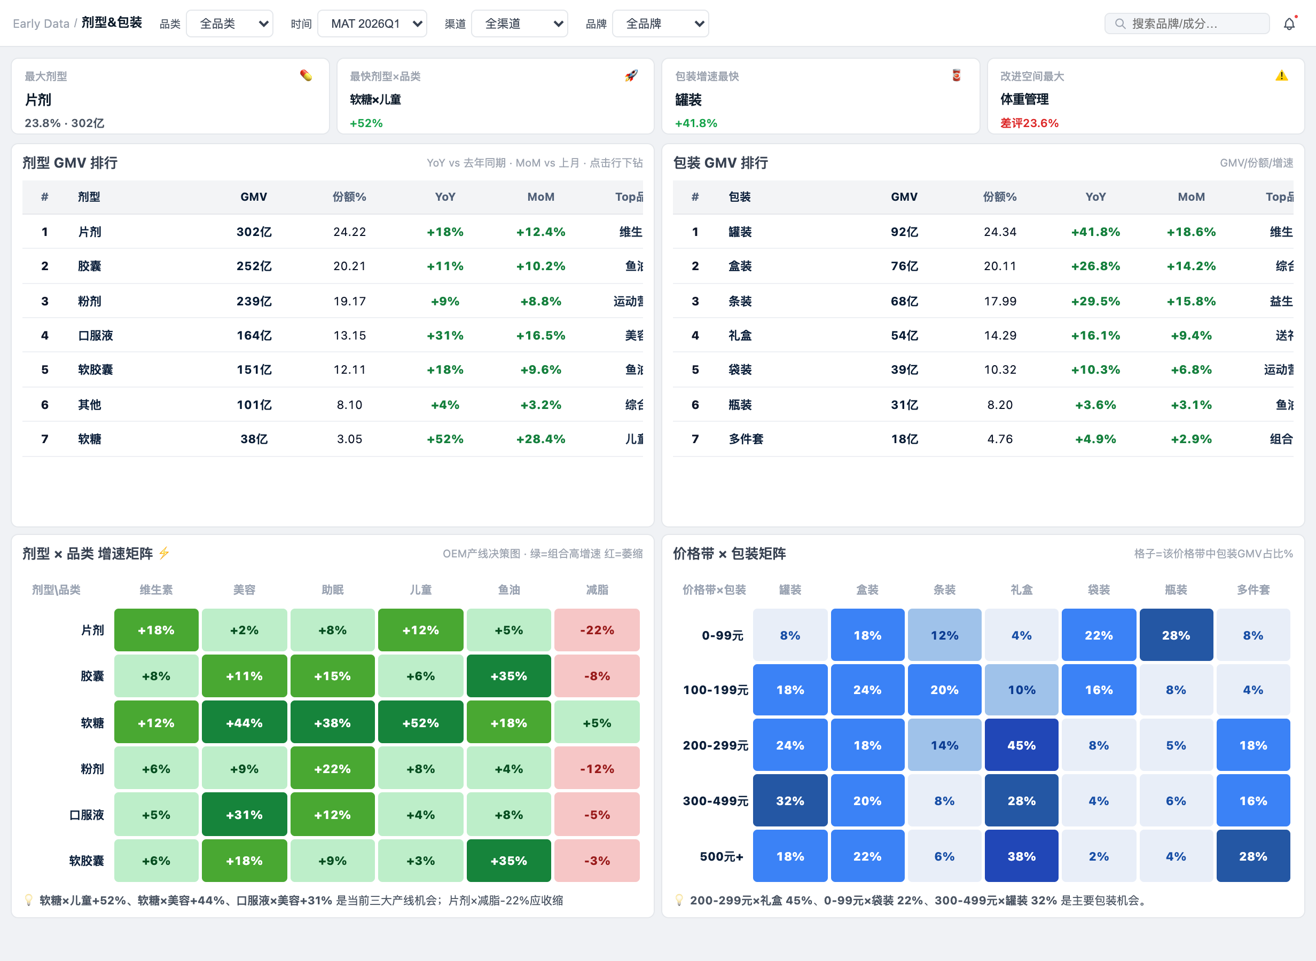Open the 时间 dropdown MAT 2026Q1
1316x961 pixels.
click(372, 24)
